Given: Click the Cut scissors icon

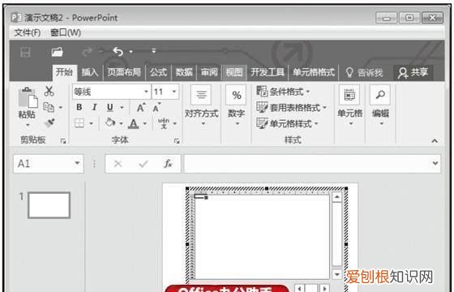Looking at the screenshot, I should 49,91.
